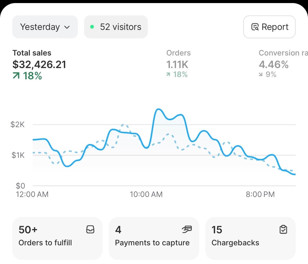308x264 pixels.
Task: Open the Chargebacks clipboard icon
Action: pyautogui.click(x=283, y=229)
